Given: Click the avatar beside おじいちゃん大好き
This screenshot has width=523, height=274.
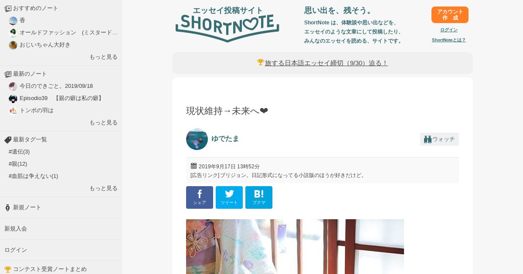Looking at the screenshot, I should (x=13, y=45).
